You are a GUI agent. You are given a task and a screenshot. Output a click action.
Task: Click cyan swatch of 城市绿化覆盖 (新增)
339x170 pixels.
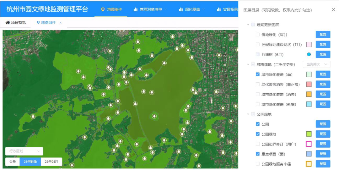[x=309, y=104]
